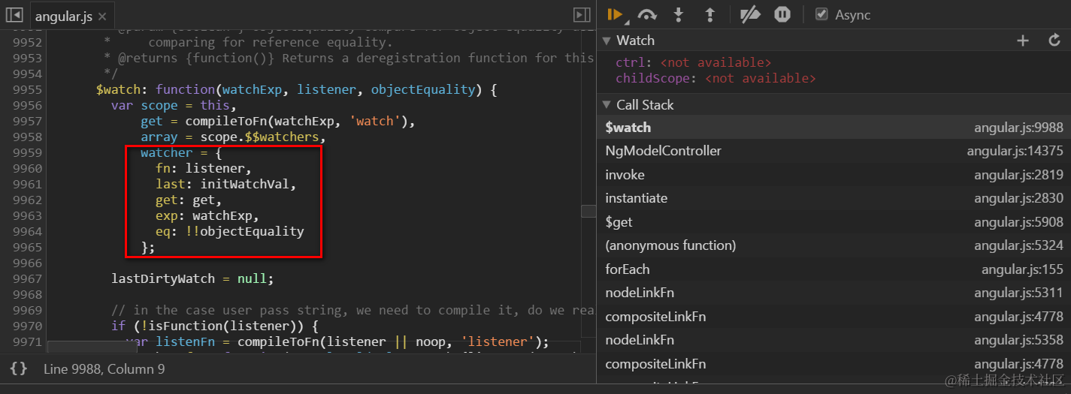Select nodeLinkFn frame at angular.js:5358
The height and width of the screenshot is (394, 1071).
tap(834, 340)
